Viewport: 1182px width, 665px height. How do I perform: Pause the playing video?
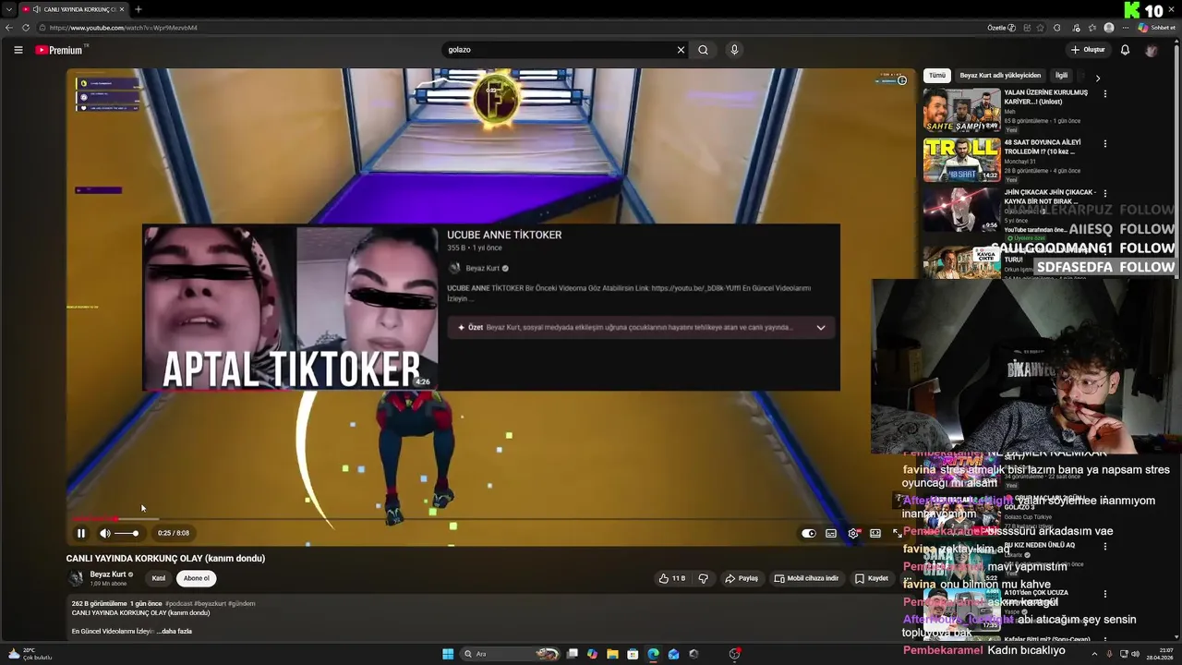pos(81,533)
